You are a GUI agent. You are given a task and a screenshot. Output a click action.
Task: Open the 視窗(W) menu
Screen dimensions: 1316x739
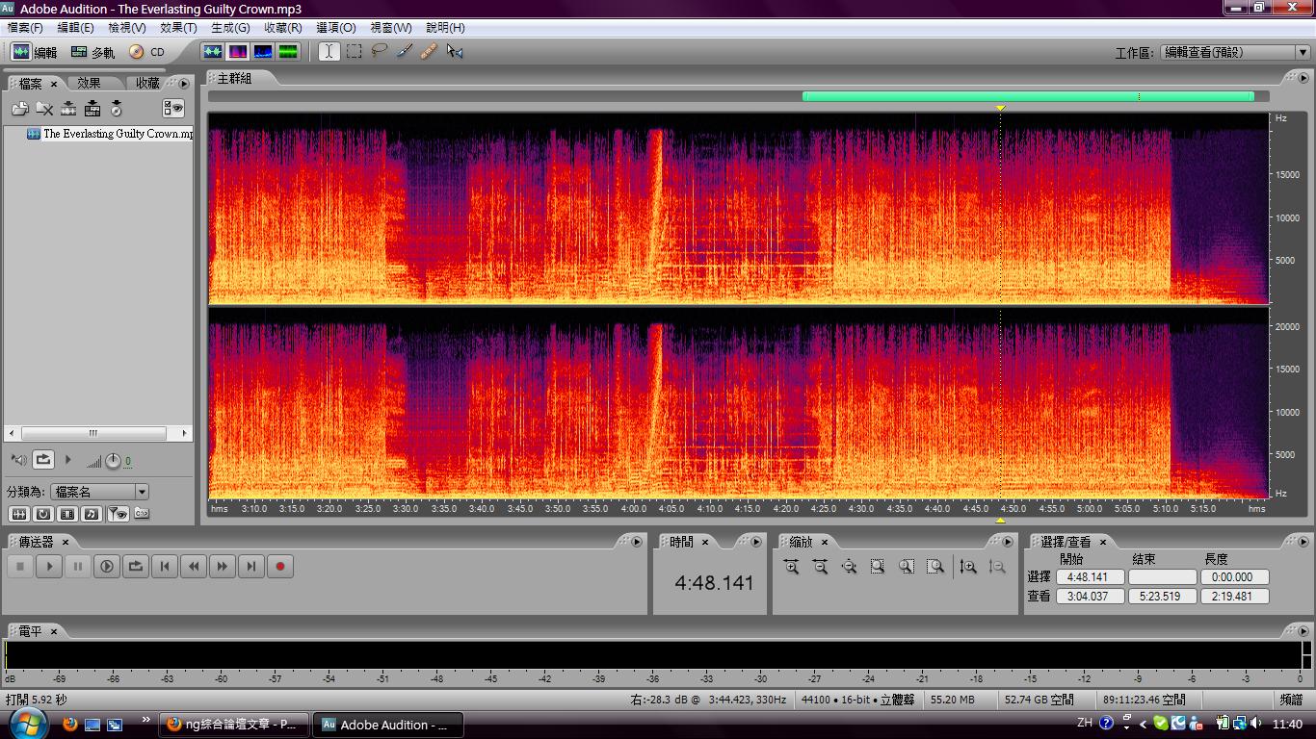coord(391,28)
